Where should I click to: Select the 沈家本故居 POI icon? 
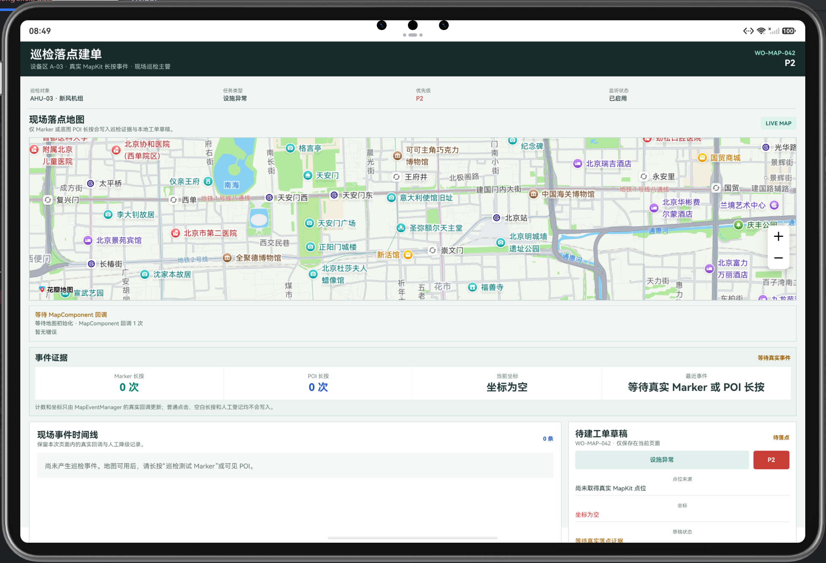click(x=144, y=275)
